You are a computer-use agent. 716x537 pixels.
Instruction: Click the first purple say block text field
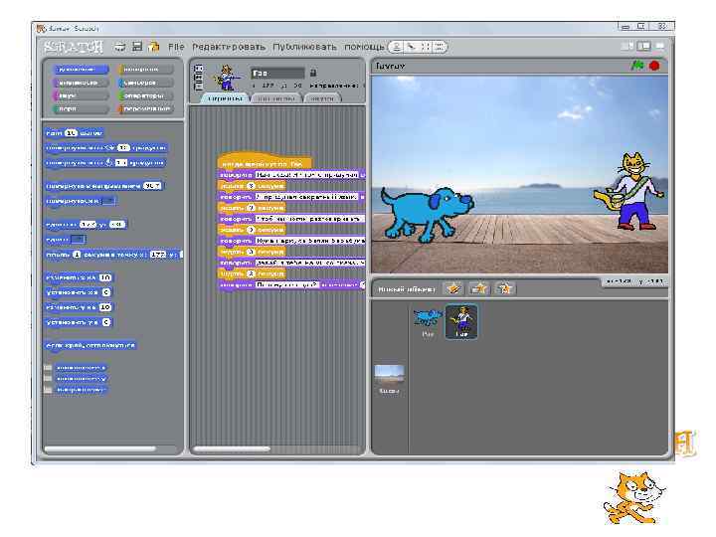(307, 174)
